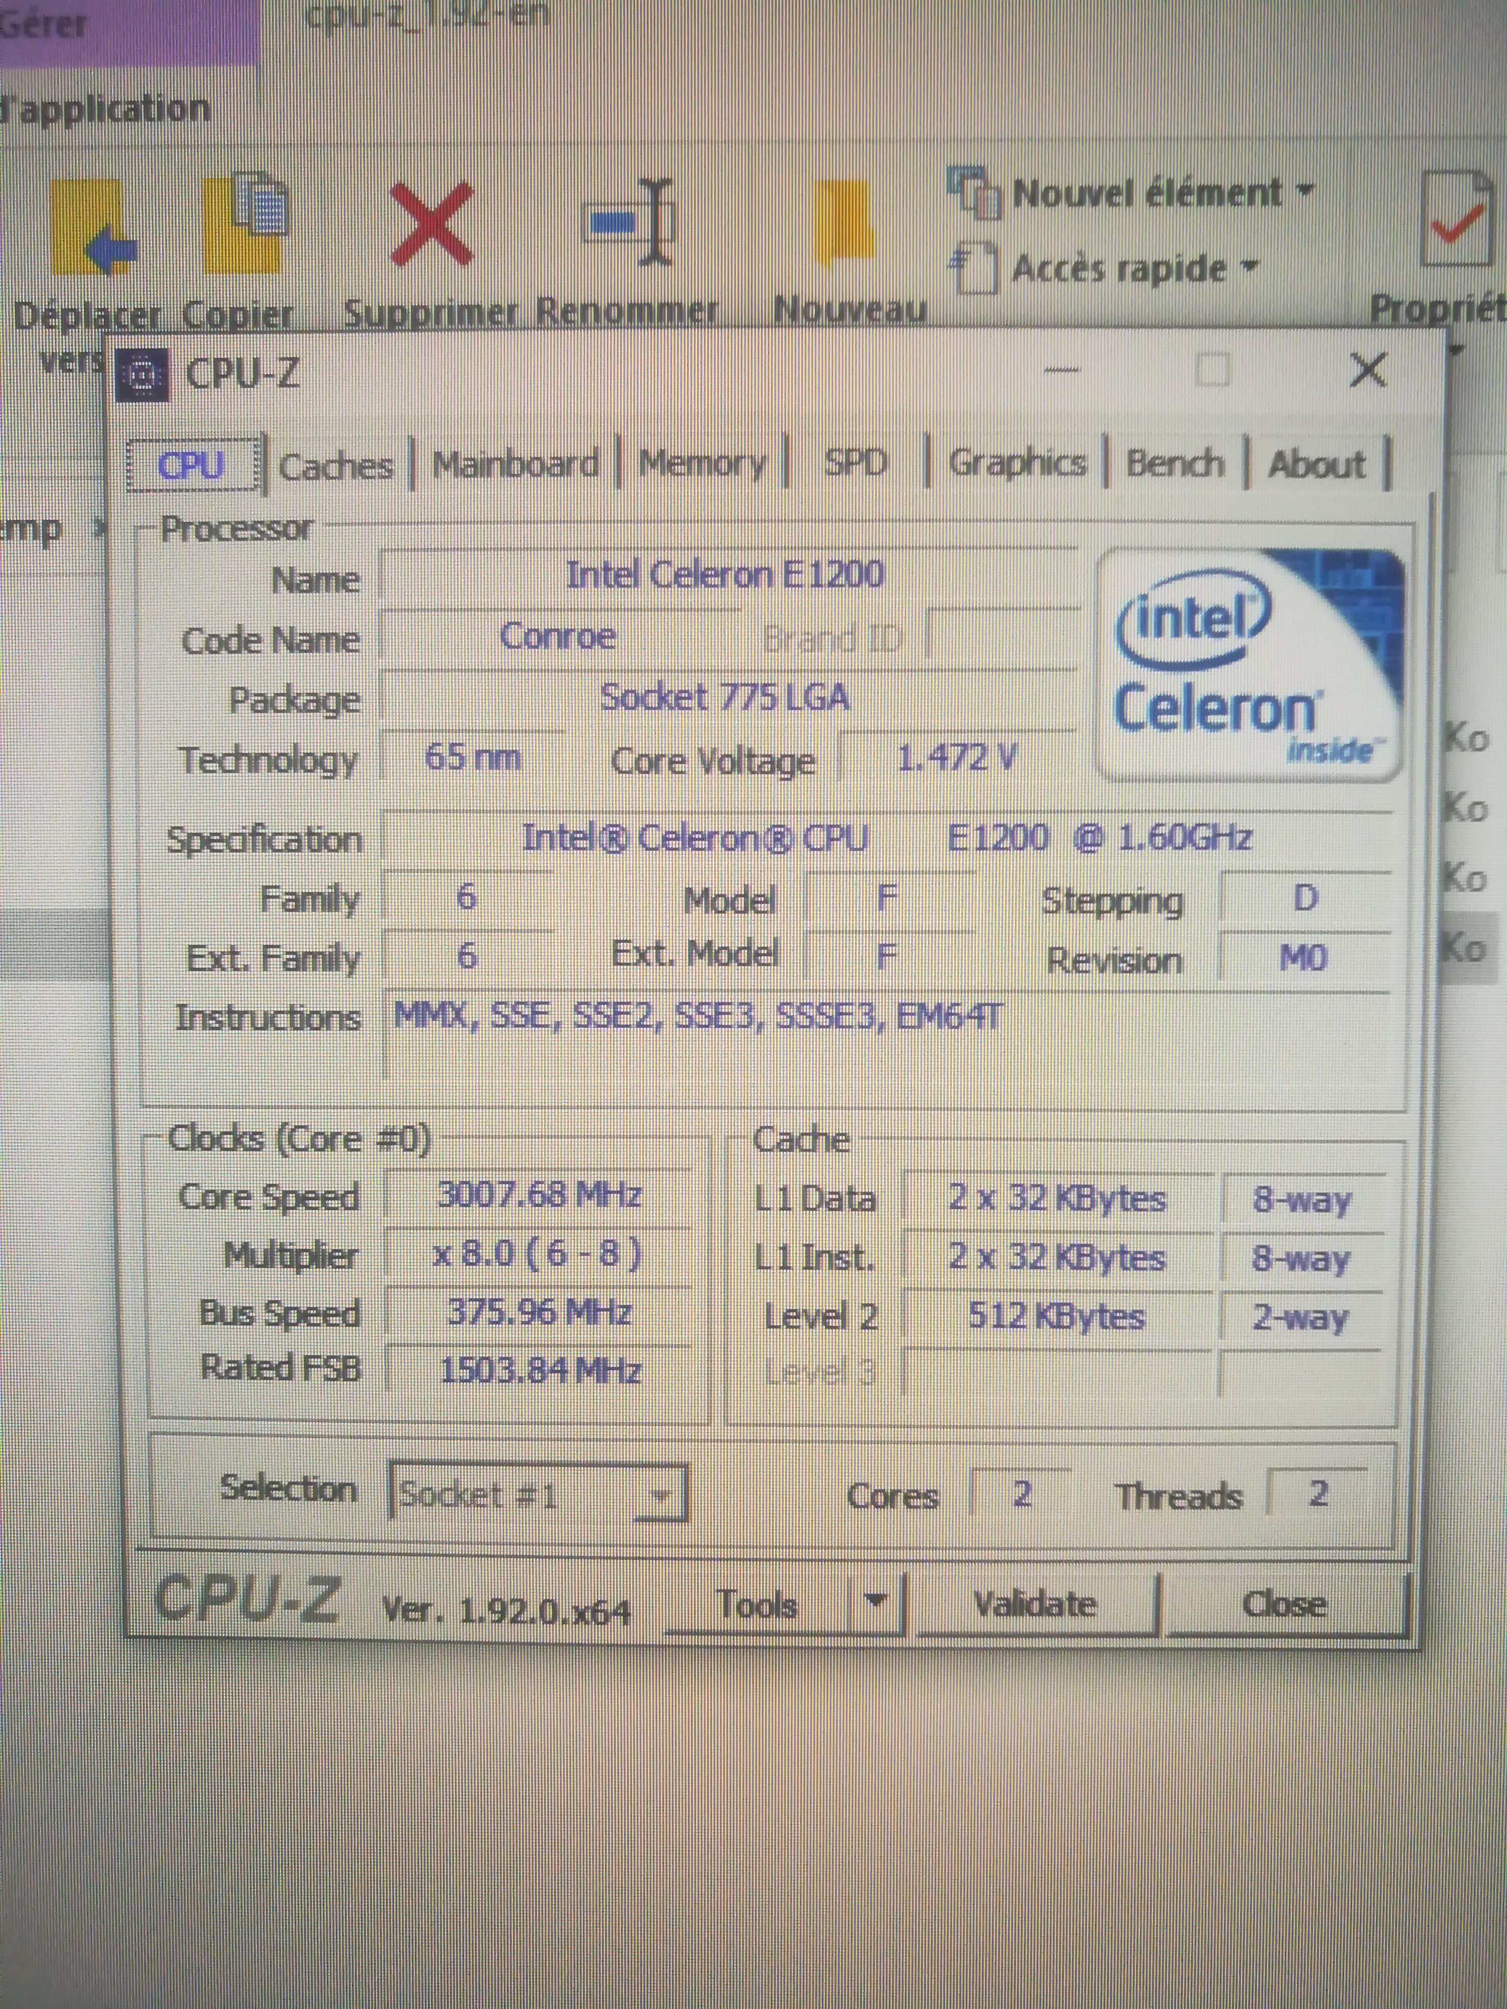Select the SPD tab
Screen dimensions: 1507x2009
(x=855, y=463)
